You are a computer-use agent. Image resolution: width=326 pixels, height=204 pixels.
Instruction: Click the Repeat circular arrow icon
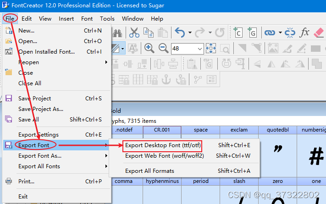coord(220,33)
